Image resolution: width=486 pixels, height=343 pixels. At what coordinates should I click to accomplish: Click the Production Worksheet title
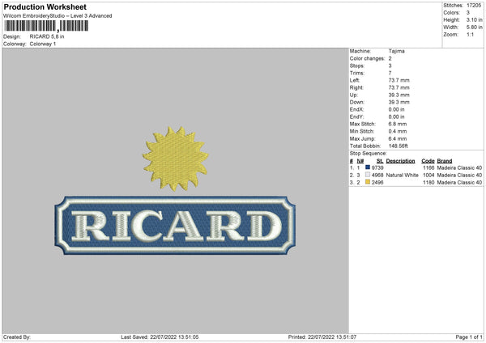(45, 6)
